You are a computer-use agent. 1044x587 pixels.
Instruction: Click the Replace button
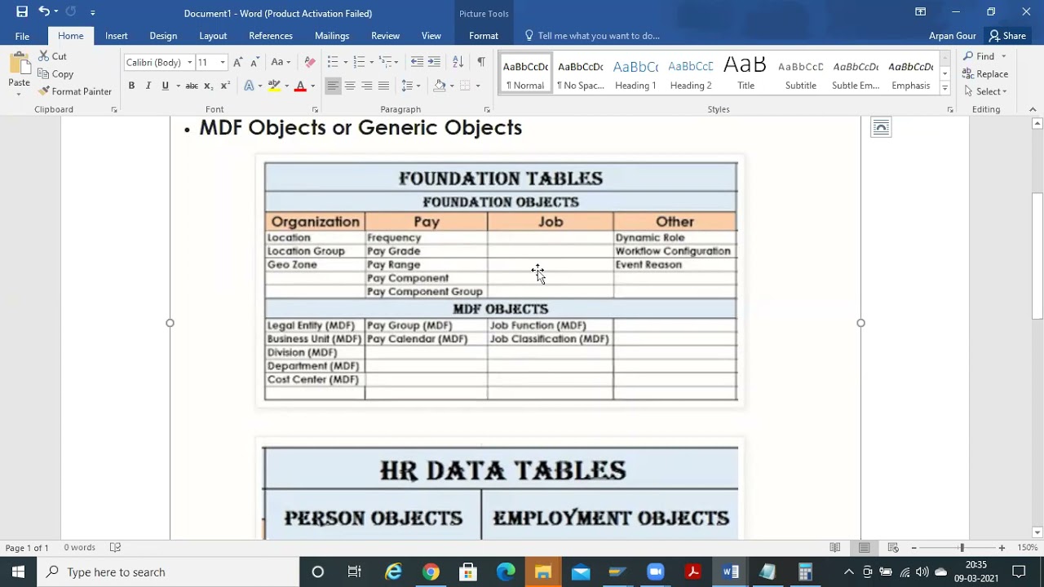coord(985,74)
